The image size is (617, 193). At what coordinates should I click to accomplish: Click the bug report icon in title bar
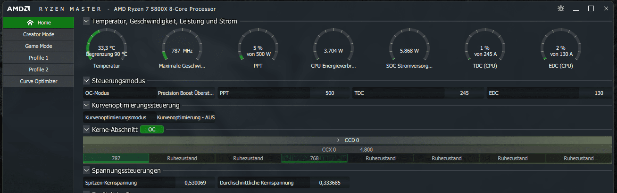[x=560, y=8]
